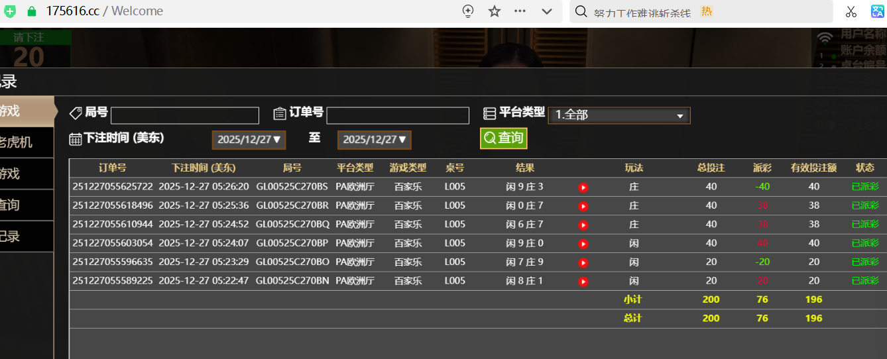Select the highlighted top sidebar 游戏 tab
887x359 pixels.
point(29,111)
